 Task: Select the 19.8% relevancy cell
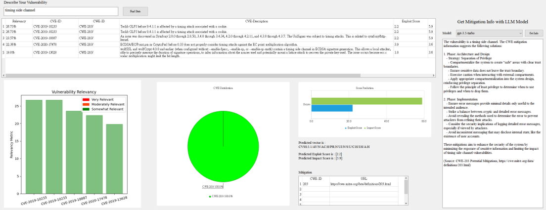(x=19, y=52)
